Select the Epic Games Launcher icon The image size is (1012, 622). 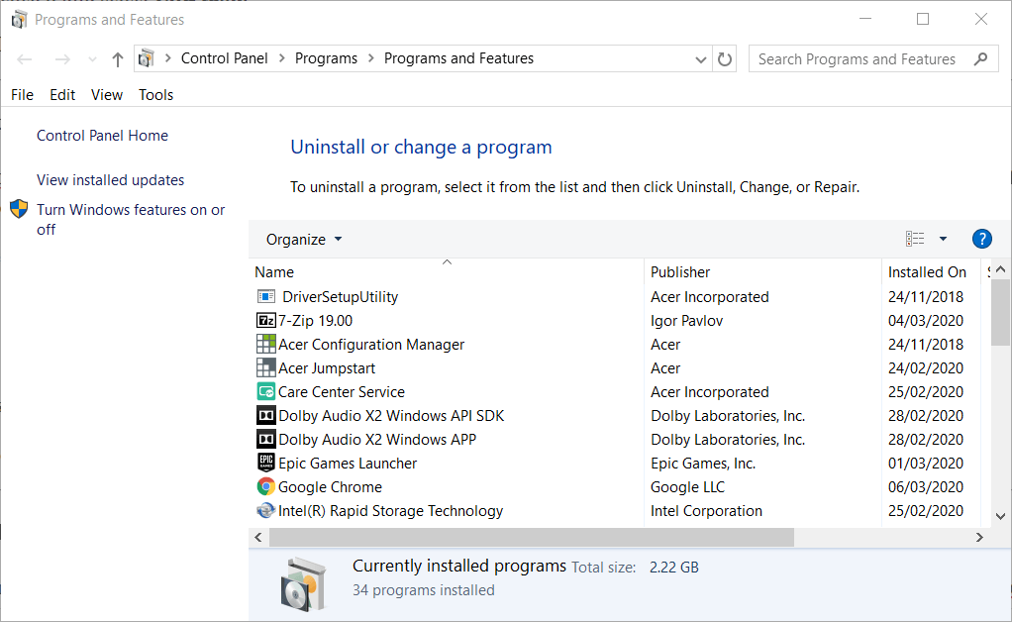click(265, 464)
